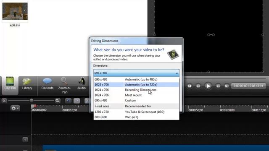Choose 1024 x 706 Most recent
The image size is (269, 151).
(x=136, y=95)
